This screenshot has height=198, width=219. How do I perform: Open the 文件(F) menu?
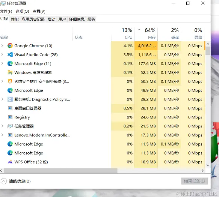coord(6,11)
